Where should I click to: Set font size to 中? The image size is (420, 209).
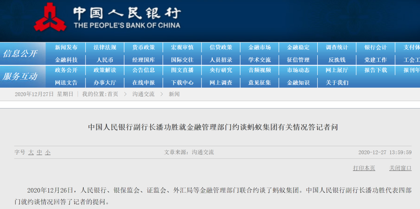[39, 152]
